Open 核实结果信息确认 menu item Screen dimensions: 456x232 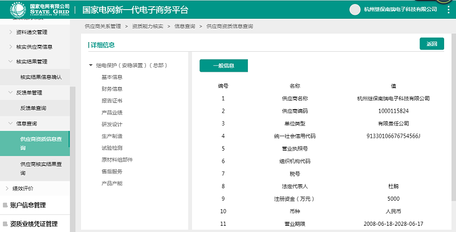pos(44,77)
